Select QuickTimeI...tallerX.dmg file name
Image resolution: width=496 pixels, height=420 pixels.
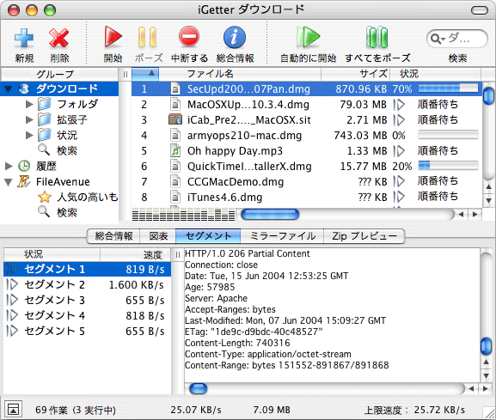[249, 167]
